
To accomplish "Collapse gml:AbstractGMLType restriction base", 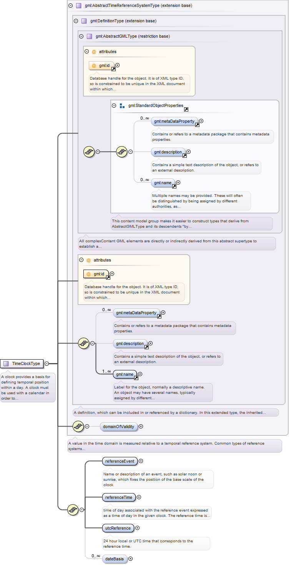I will [x=81, y=37].
